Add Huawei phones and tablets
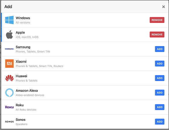Image resolution: width=169 pixels, height=130 pixels. point(160,78)
